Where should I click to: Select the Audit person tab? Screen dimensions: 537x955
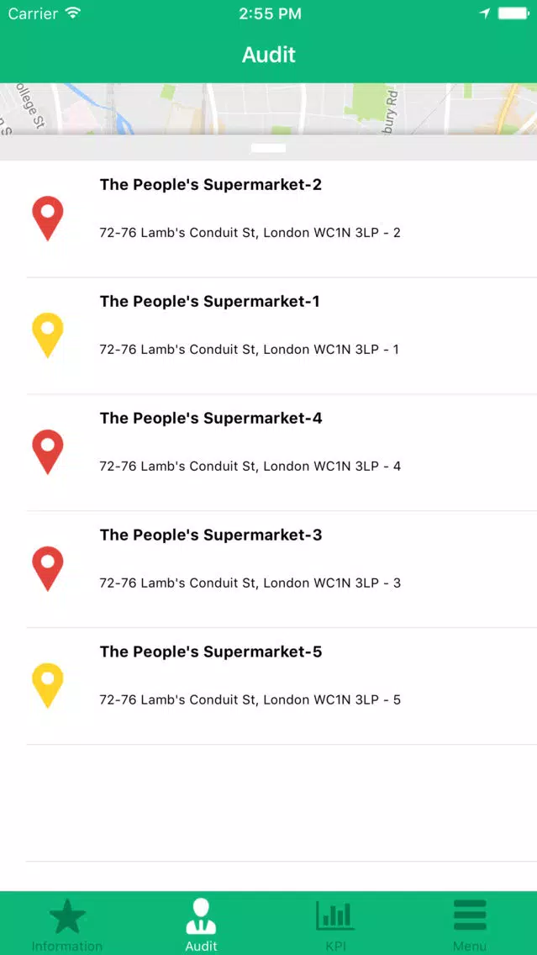(201, 925)
